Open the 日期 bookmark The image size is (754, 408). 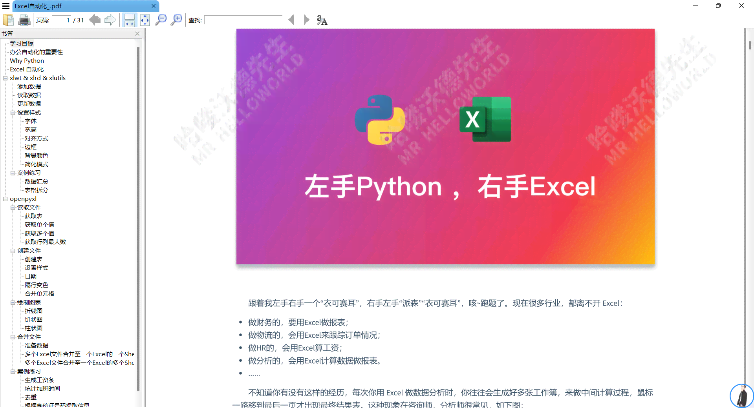click(31, 277)
